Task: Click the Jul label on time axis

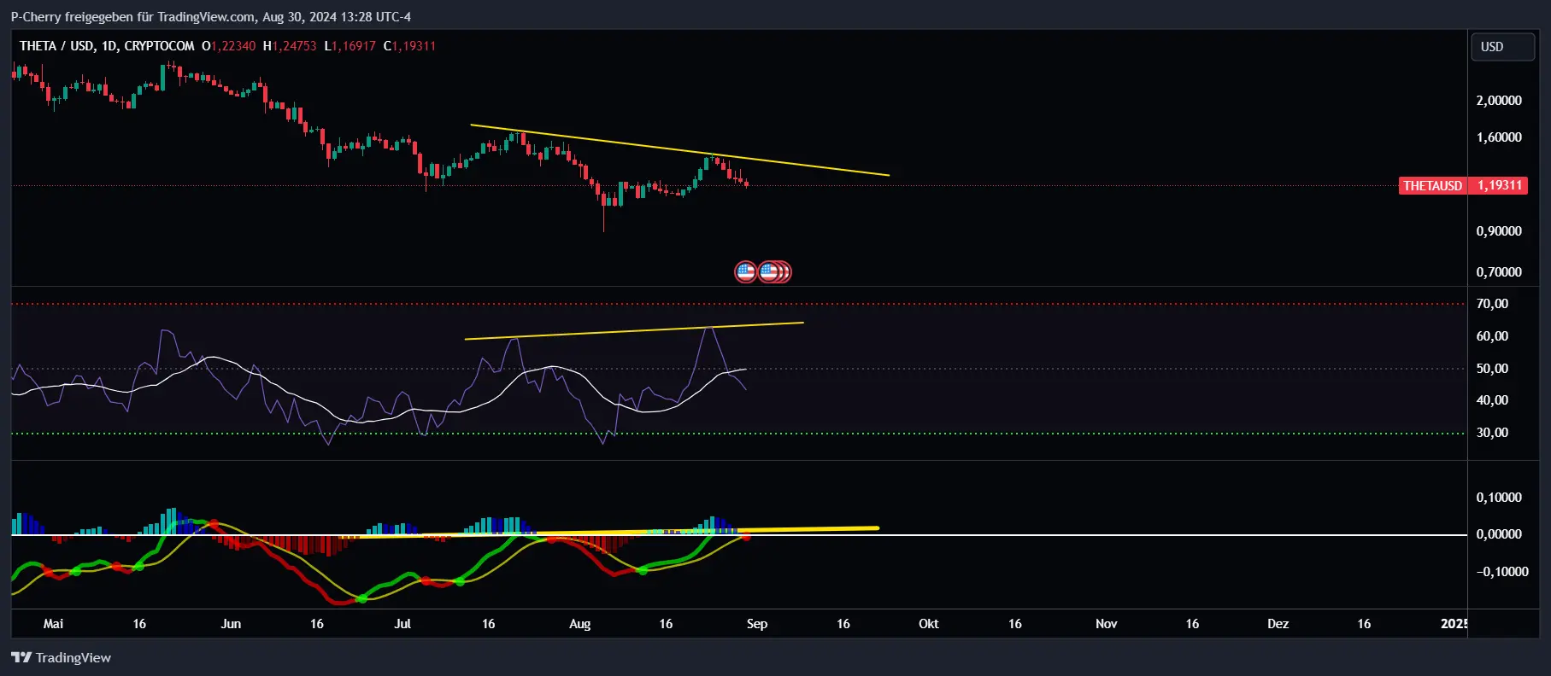Action: [x=402, y=624]
